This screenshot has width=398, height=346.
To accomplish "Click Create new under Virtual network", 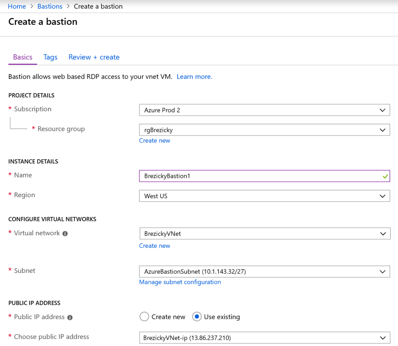I will (155, 246).
